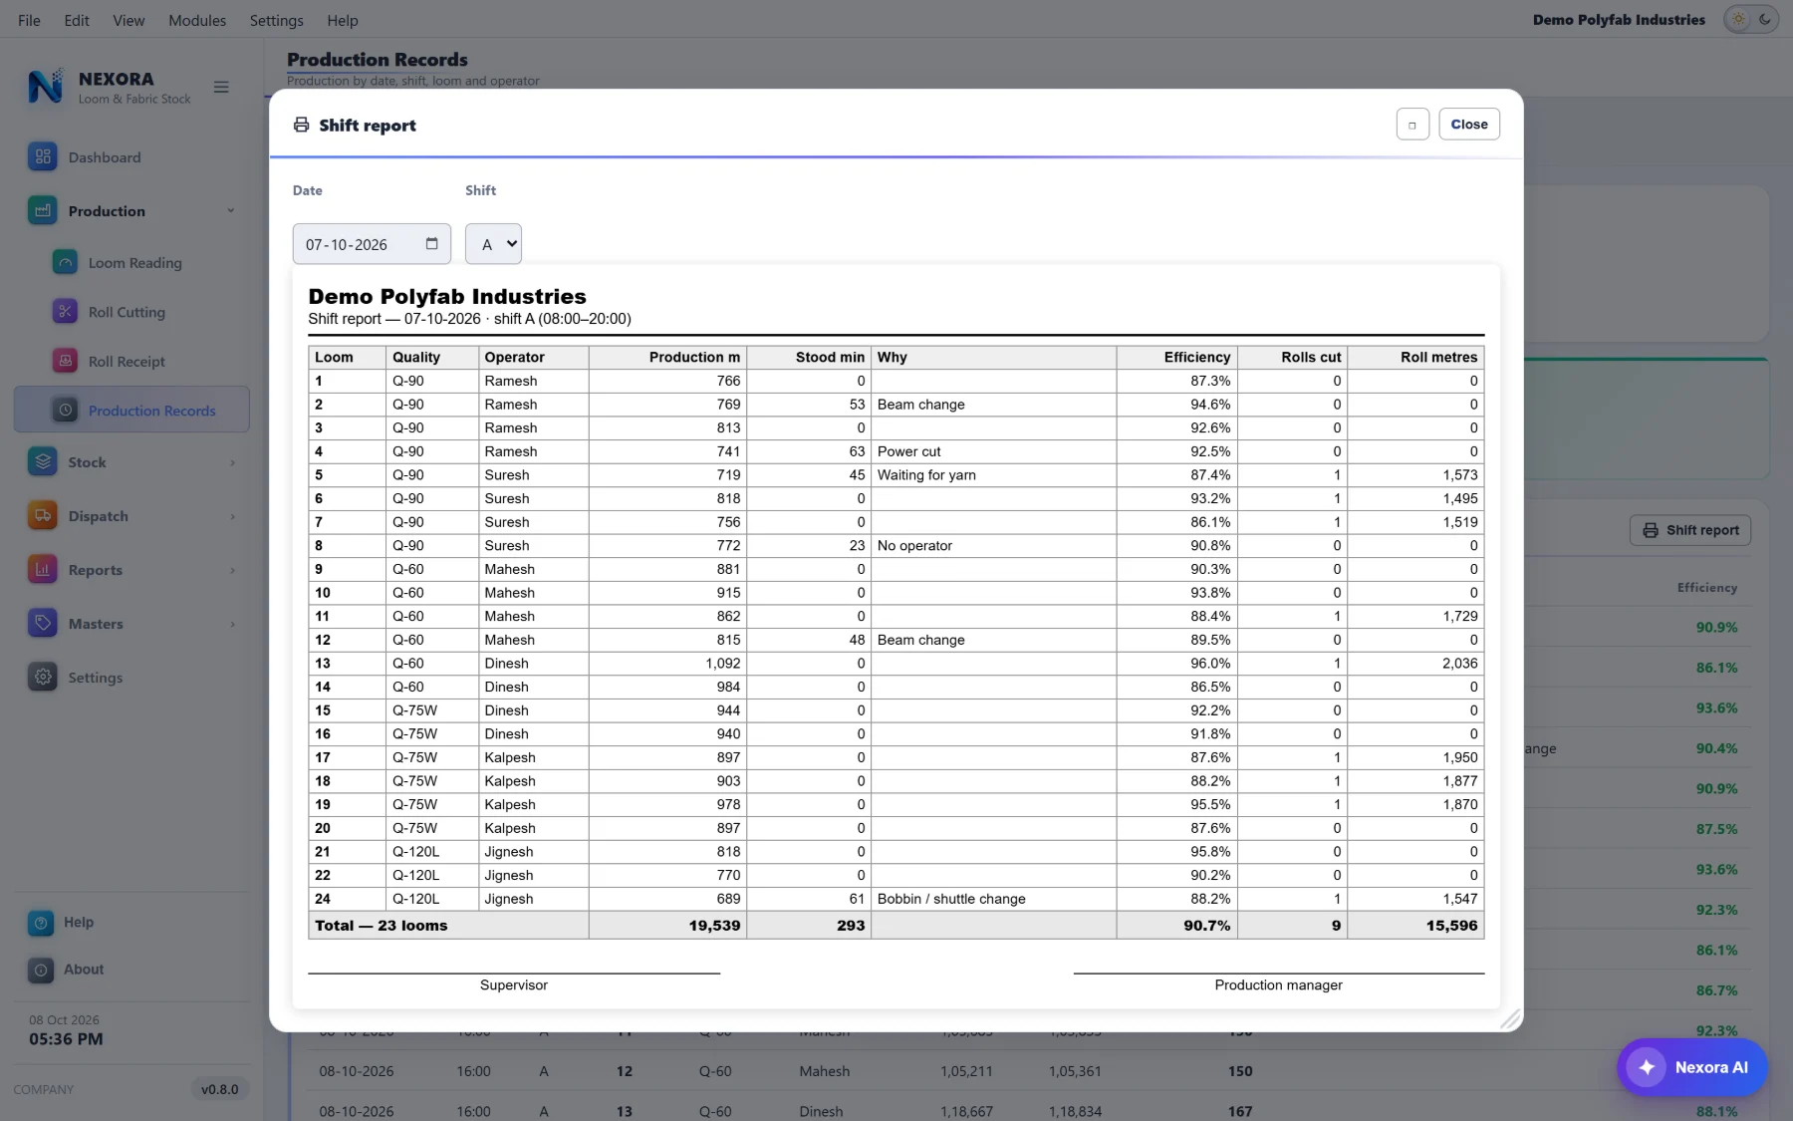Open the Nexora AI assistant
Screen dimensions: 1793x1121
click(1691, 1067)
